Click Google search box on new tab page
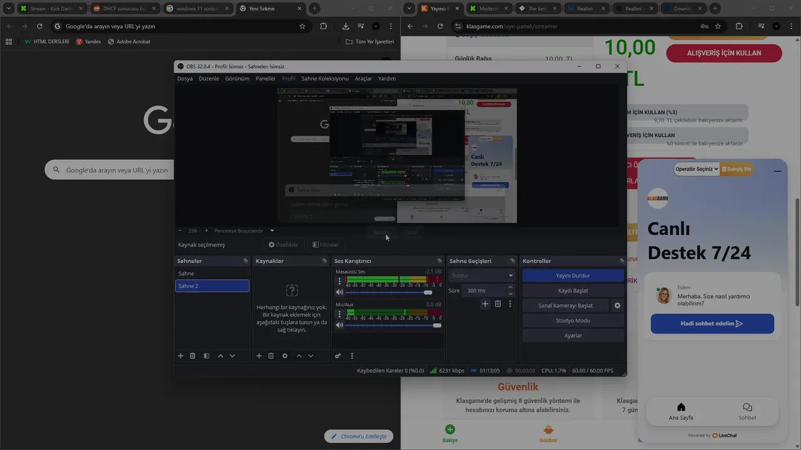 tap(110, 170)
